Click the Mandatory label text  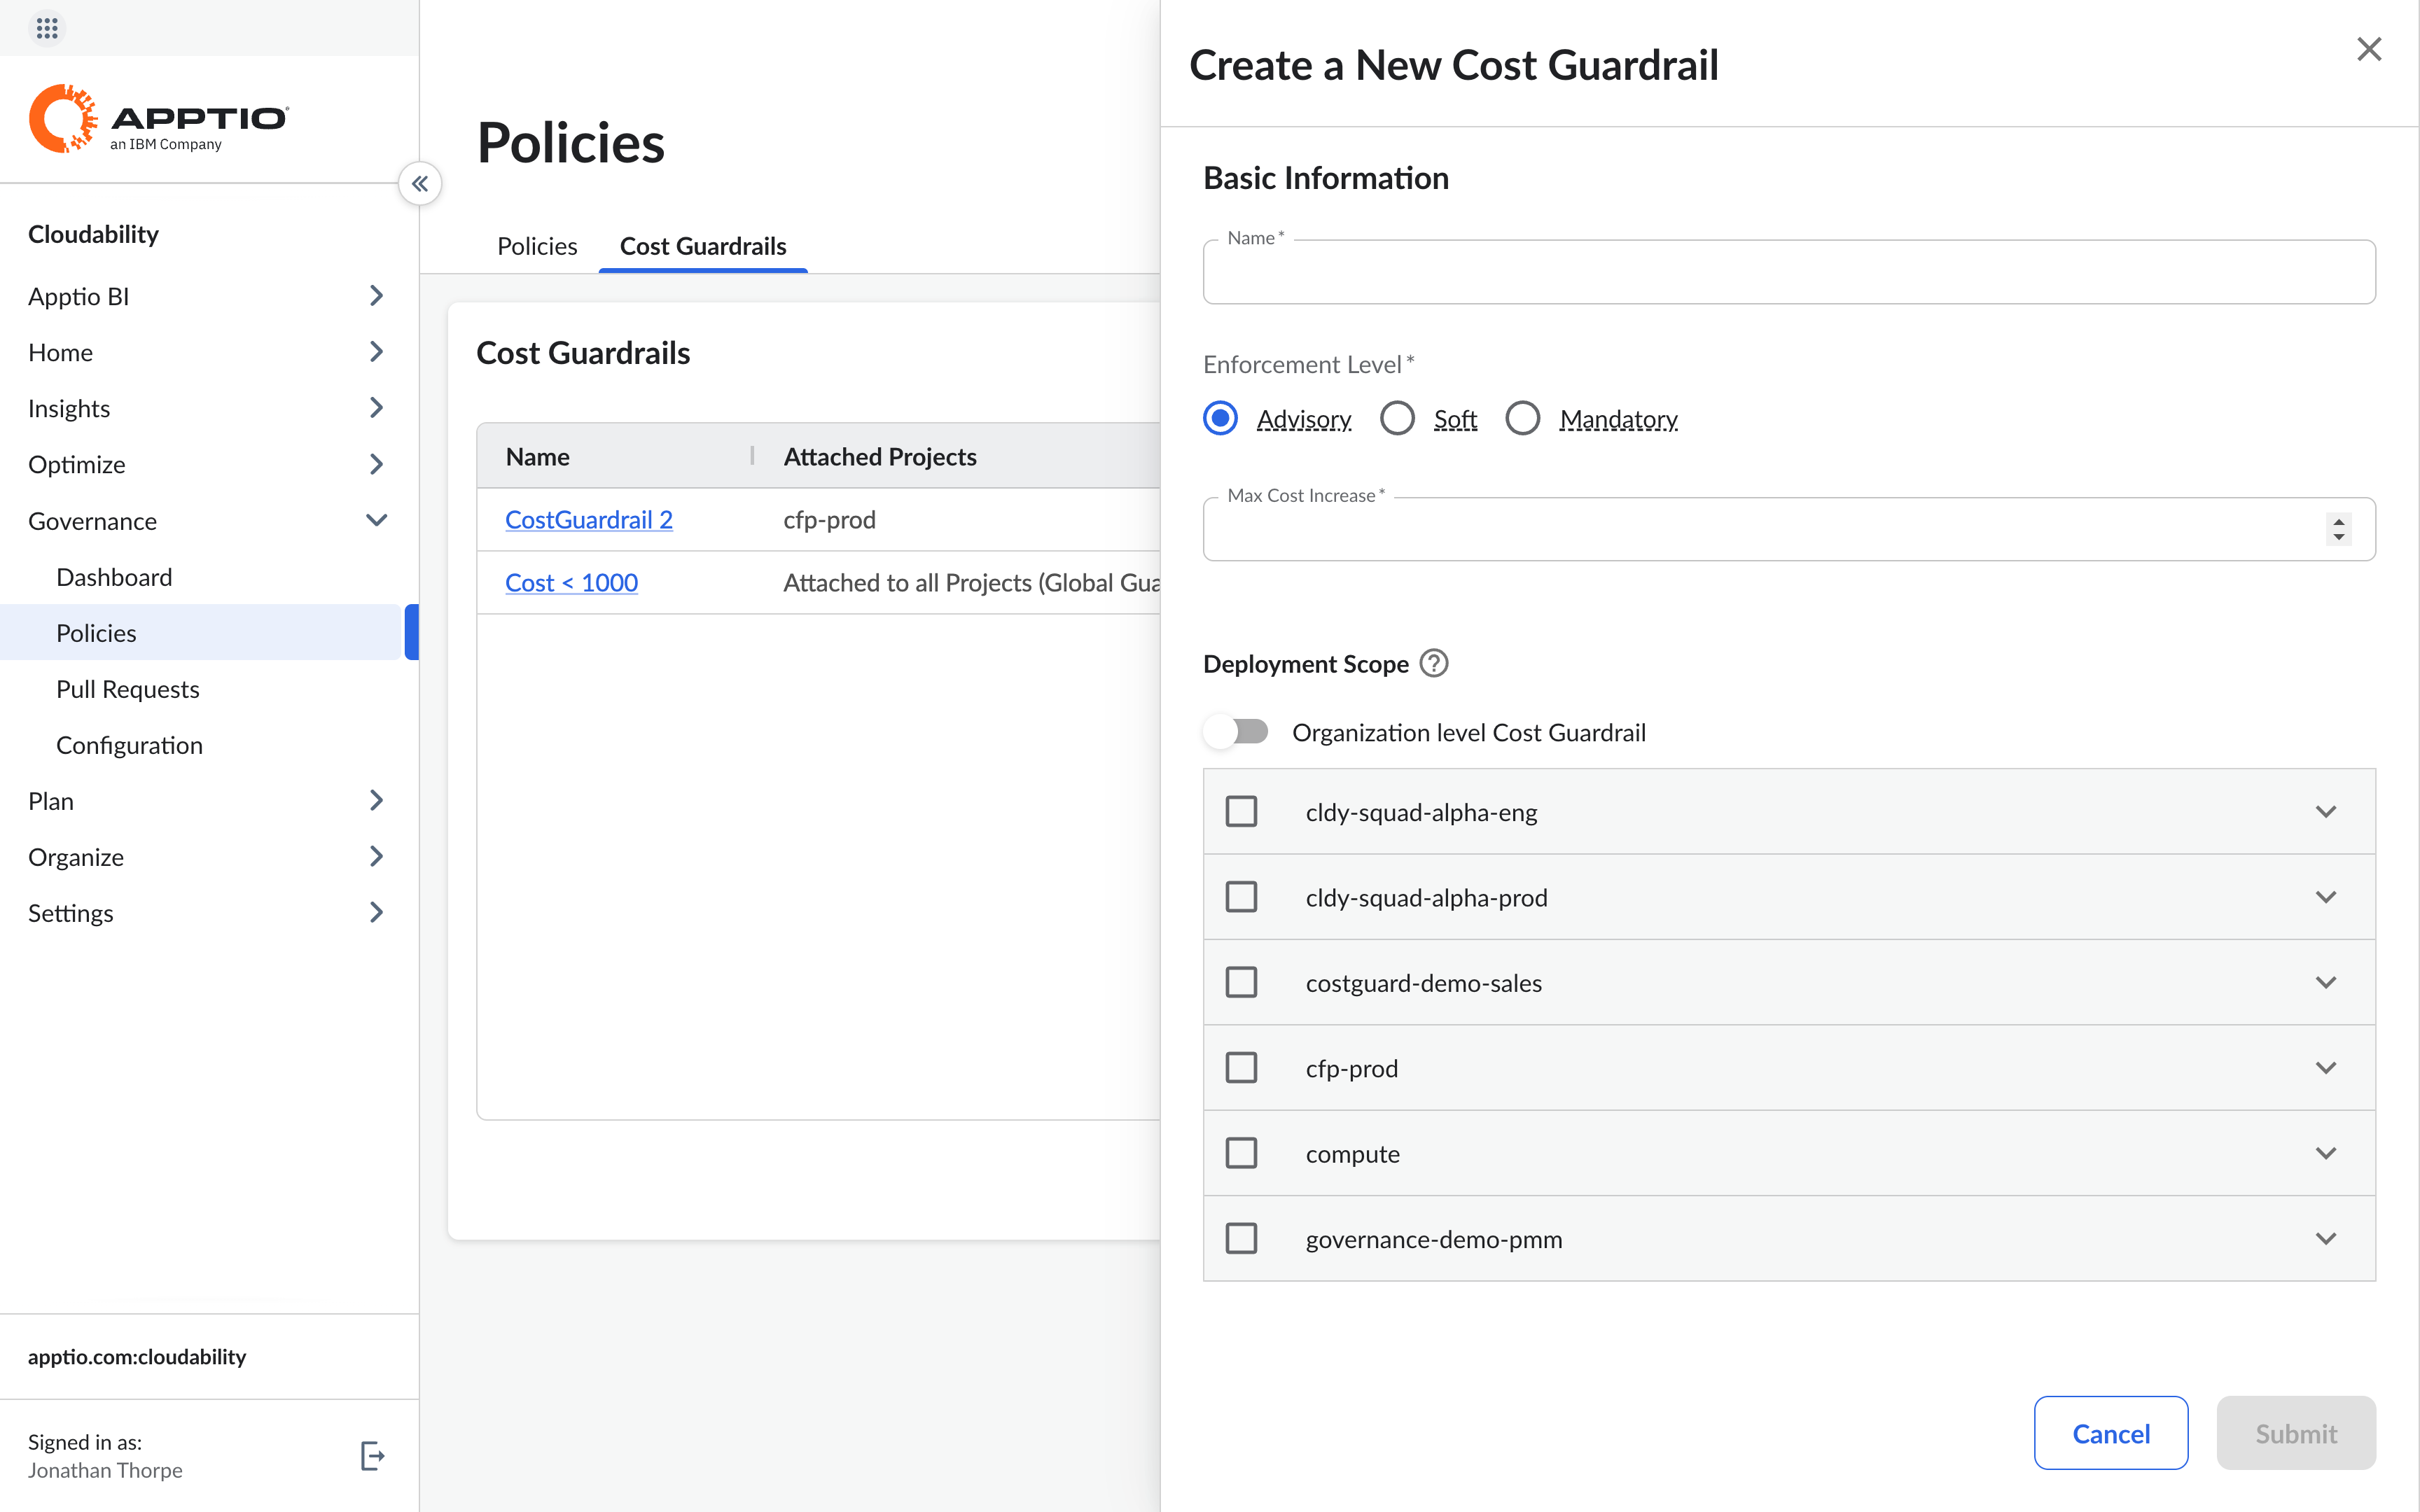pyautogui.click(x=1618, y=419)
